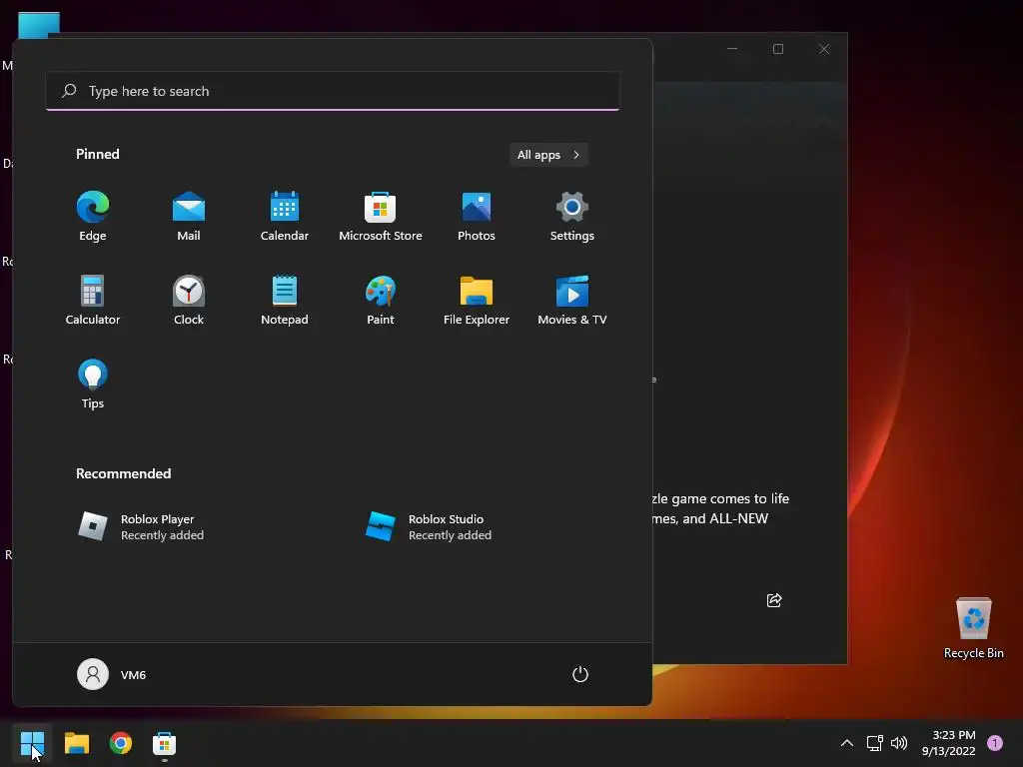Launch the Paint app
The width and height of the screenshot is (1023, 767).
(x=381, y=300)
